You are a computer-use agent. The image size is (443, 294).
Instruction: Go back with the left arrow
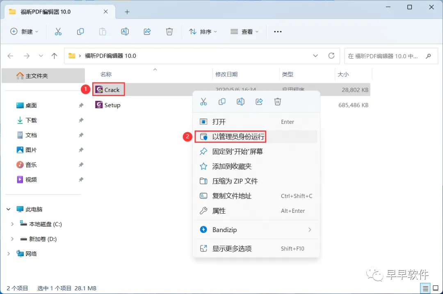pyautogui.click(x=10, y=56)
